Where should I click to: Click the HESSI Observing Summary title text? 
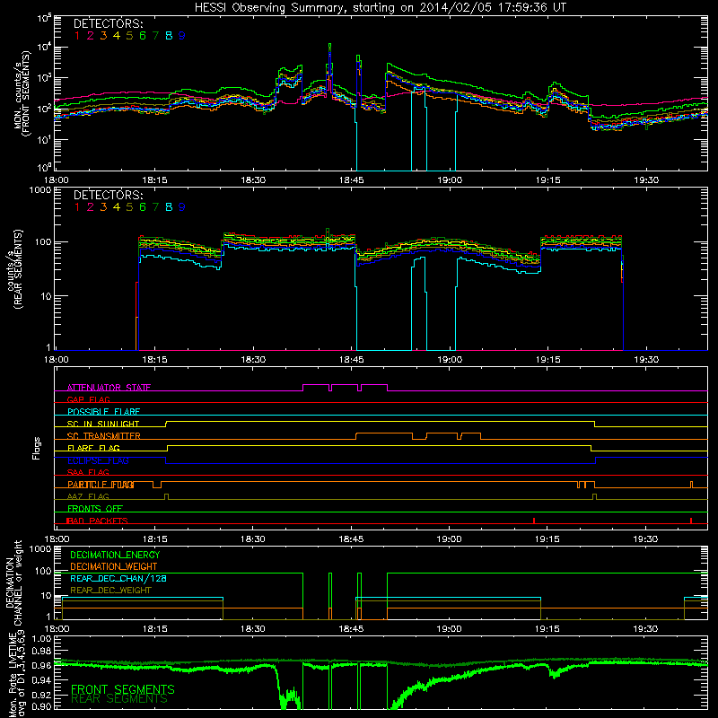(380, 8)
